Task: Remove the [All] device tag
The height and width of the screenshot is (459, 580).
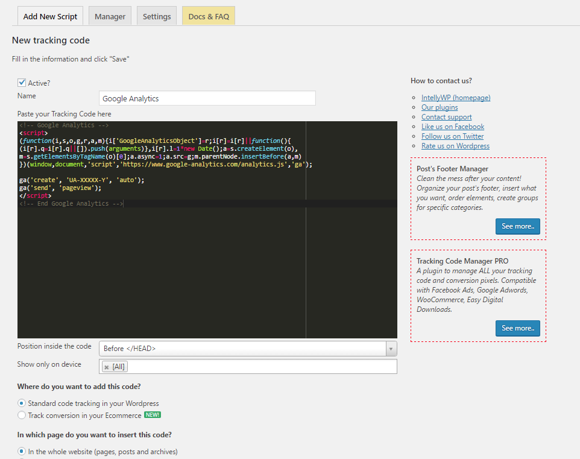Action: click(x=107, y=367)
